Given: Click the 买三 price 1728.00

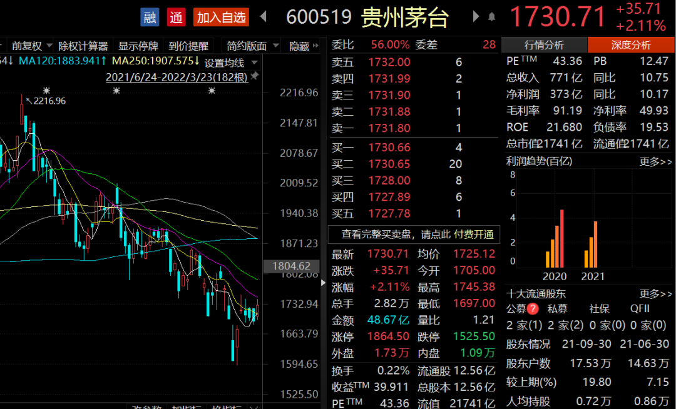Looking at the screenshot, I should pyautogui.click(x=389, y=180).
